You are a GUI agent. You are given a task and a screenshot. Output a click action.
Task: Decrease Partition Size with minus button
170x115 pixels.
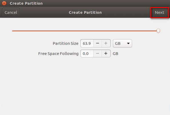(98, 43)
